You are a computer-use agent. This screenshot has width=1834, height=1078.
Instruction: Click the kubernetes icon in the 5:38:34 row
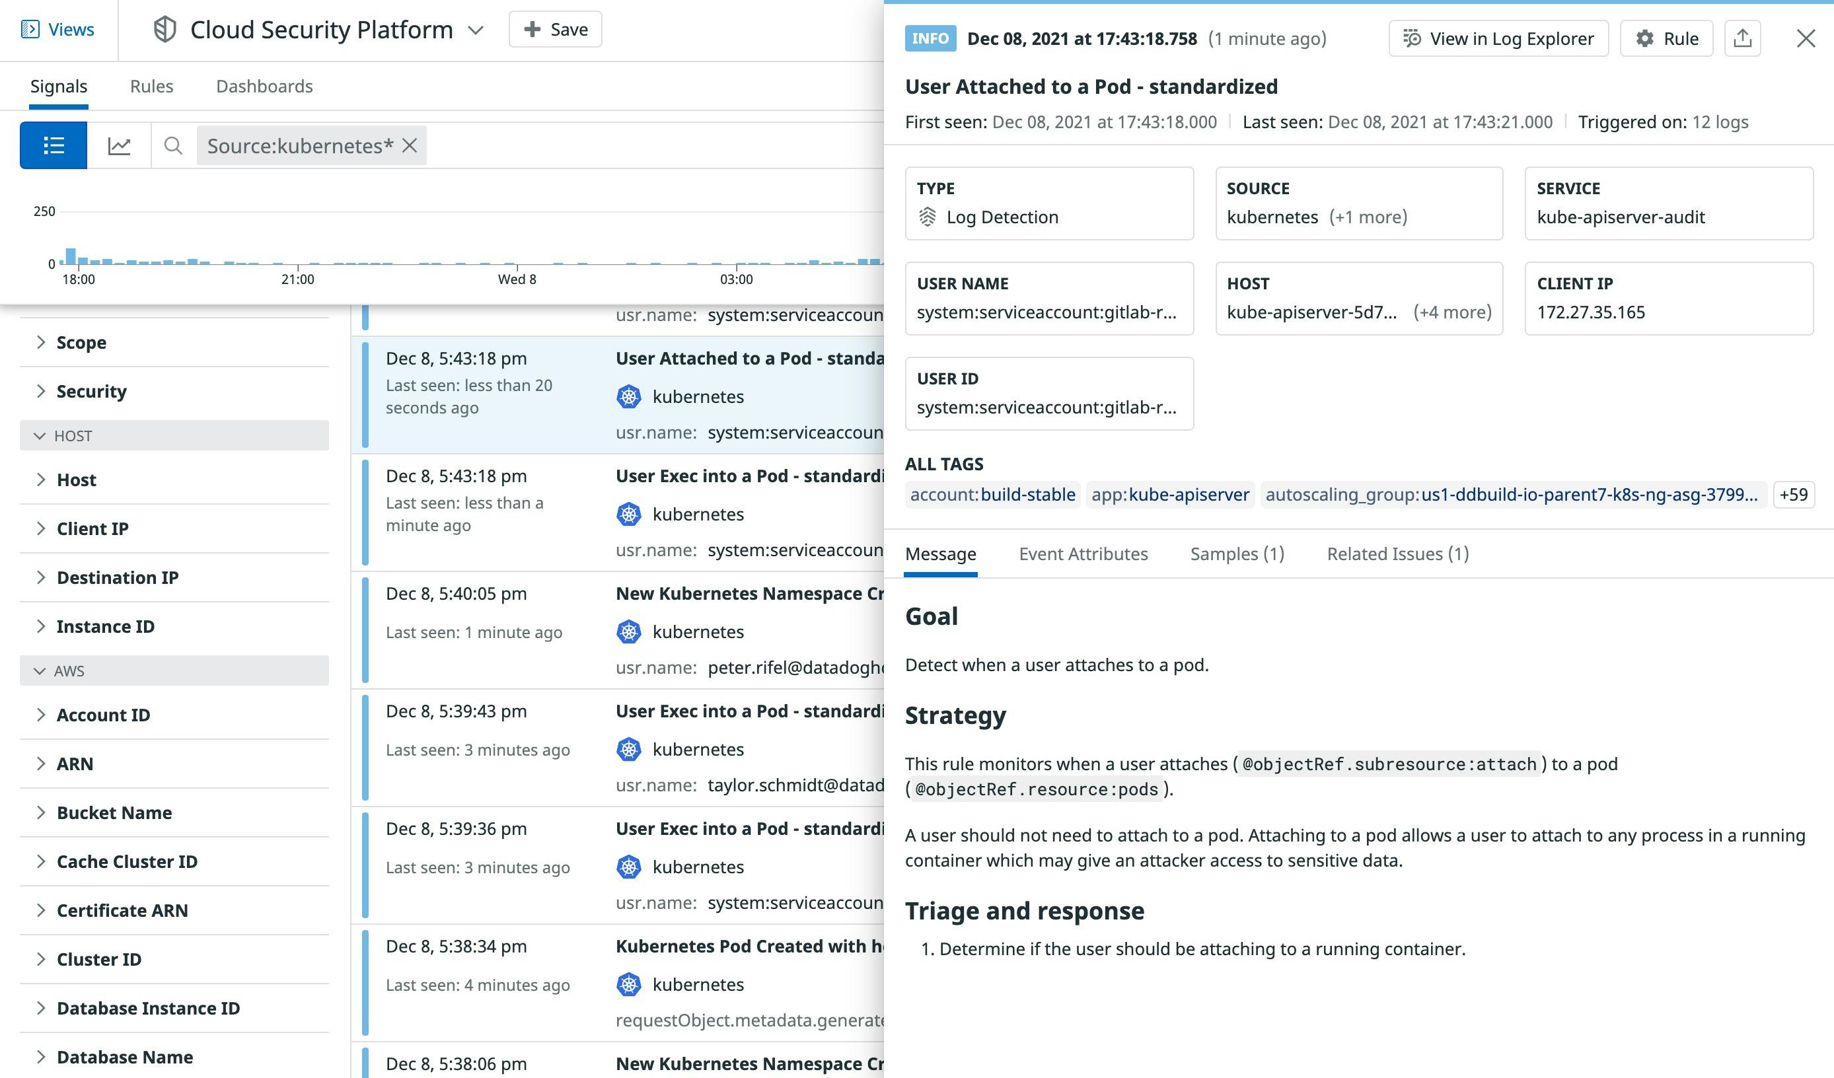click(629, 984)
